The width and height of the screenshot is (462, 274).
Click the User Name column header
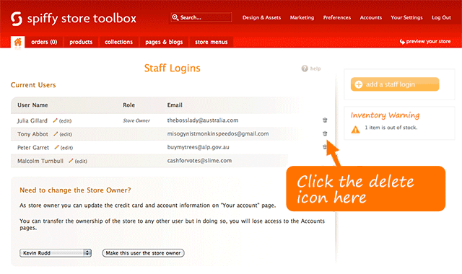click(x=32, y=105)
